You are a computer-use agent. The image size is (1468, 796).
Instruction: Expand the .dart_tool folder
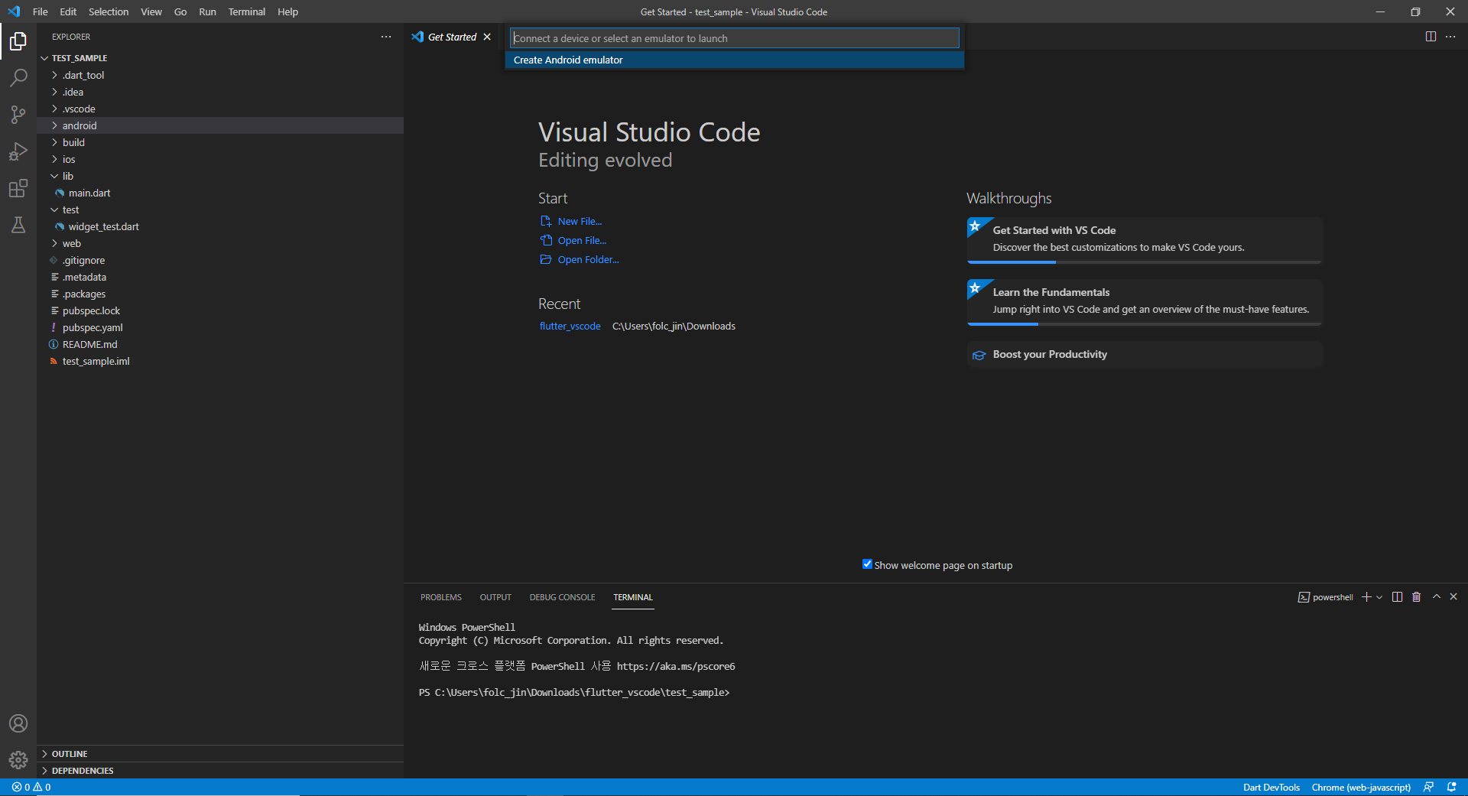(x=54, y=75)
